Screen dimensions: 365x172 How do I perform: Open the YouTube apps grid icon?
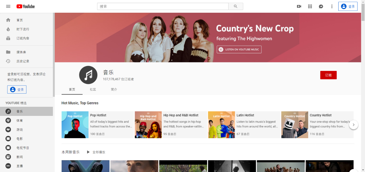[x=310, y=6]
